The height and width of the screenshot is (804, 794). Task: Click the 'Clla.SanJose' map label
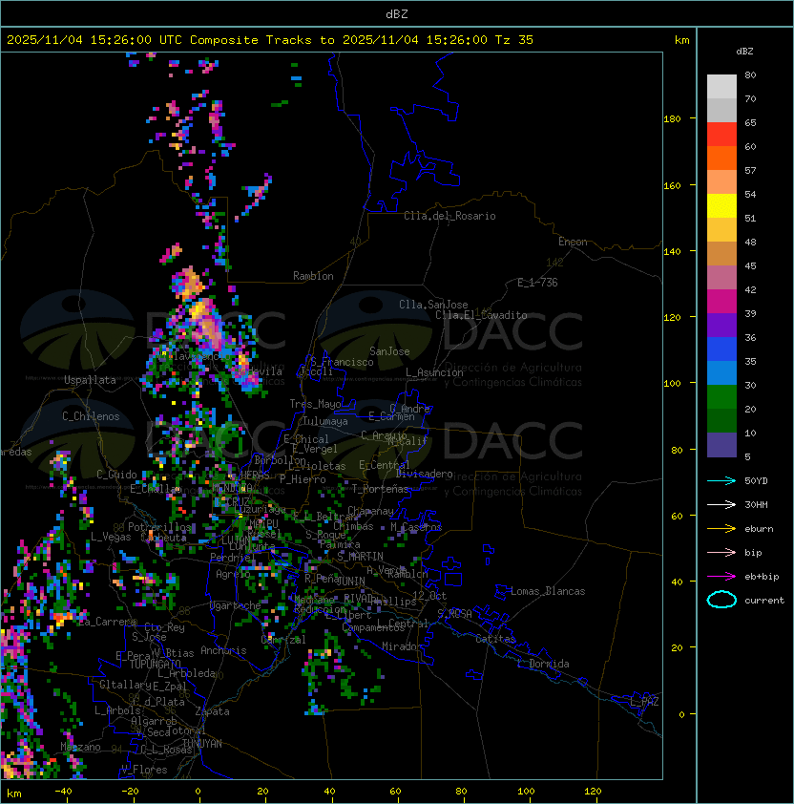pos(433,305)
